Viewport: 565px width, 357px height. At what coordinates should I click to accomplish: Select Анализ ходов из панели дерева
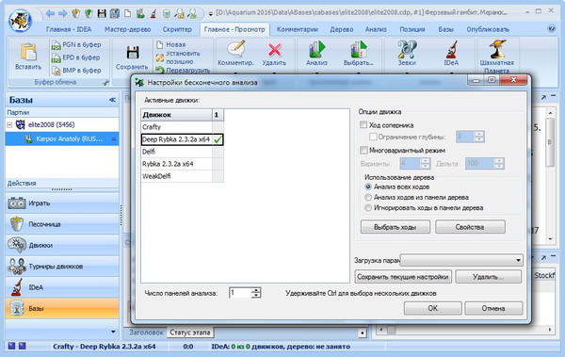(x=368, y=197)
